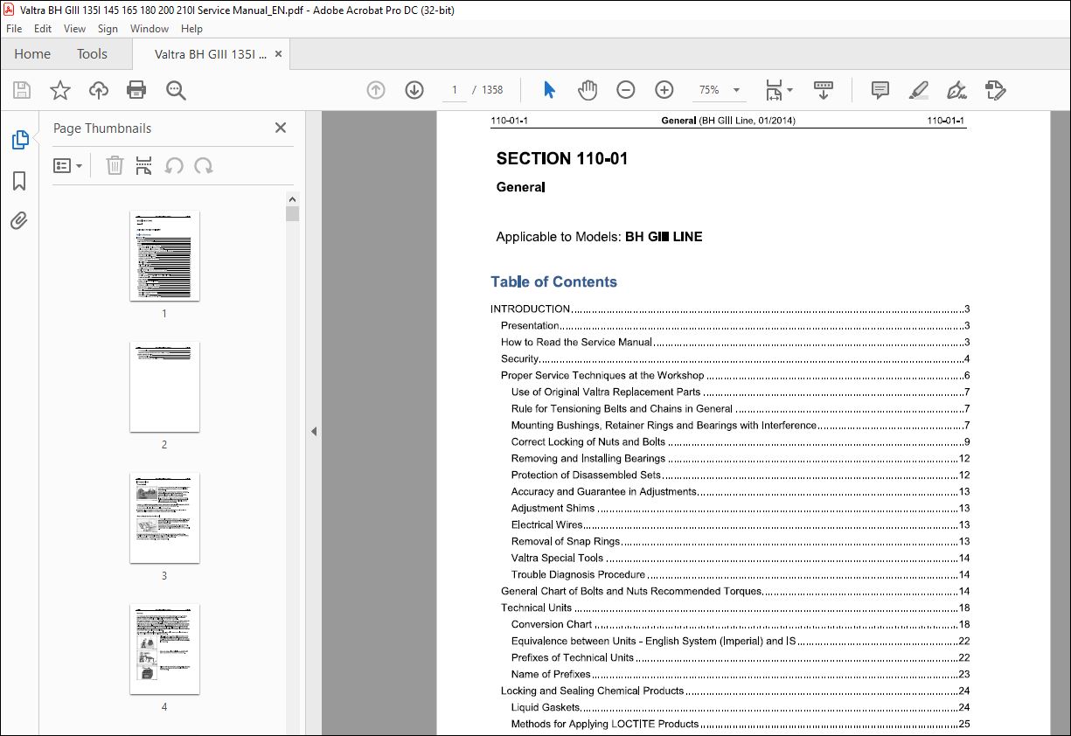Open the Sign menu
The height and width of the screenshot is (736, 1071).
point(108,29)
